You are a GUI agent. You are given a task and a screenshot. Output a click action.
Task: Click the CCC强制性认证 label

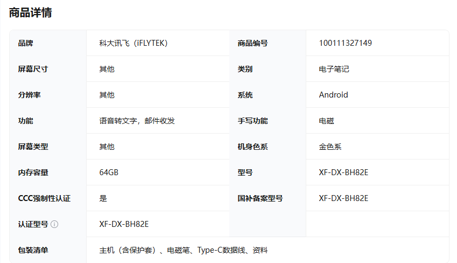44,198
